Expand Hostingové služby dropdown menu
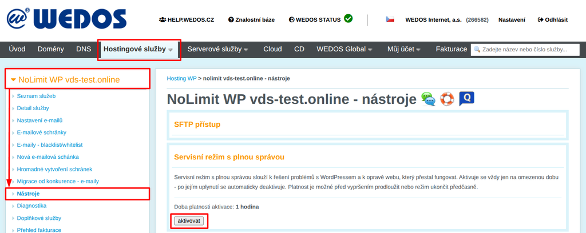586x233 pixels. point(138,49)
